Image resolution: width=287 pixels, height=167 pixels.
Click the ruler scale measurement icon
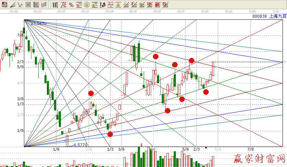(x=55, y=4)
